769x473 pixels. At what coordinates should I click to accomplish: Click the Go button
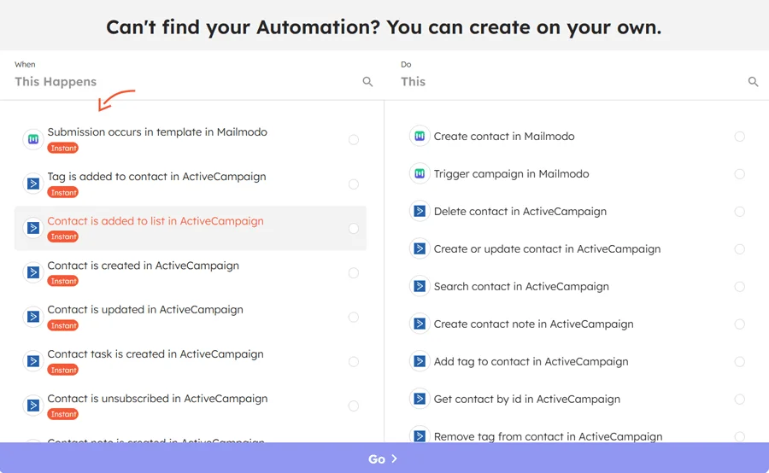click(384, 458)
